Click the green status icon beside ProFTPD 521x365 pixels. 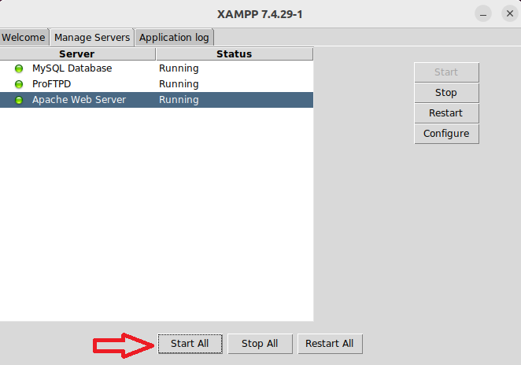click(19, 84)
